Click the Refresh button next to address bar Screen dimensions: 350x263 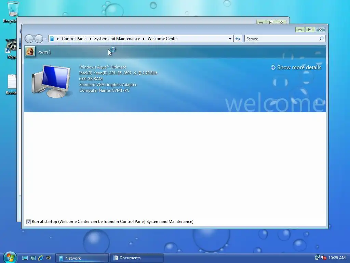(238, 39)
